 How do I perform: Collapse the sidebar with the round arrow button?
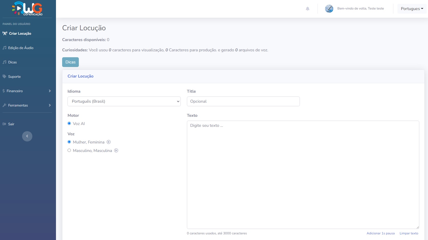27,136
